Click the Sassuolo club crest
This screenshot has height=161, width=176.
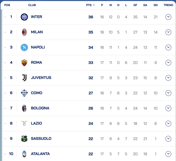click(24, 139)
